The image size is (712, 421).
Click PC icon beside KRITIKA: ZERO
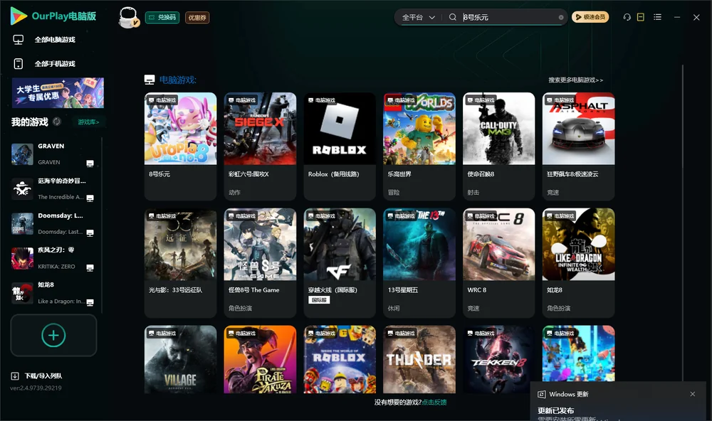point(90,267)
